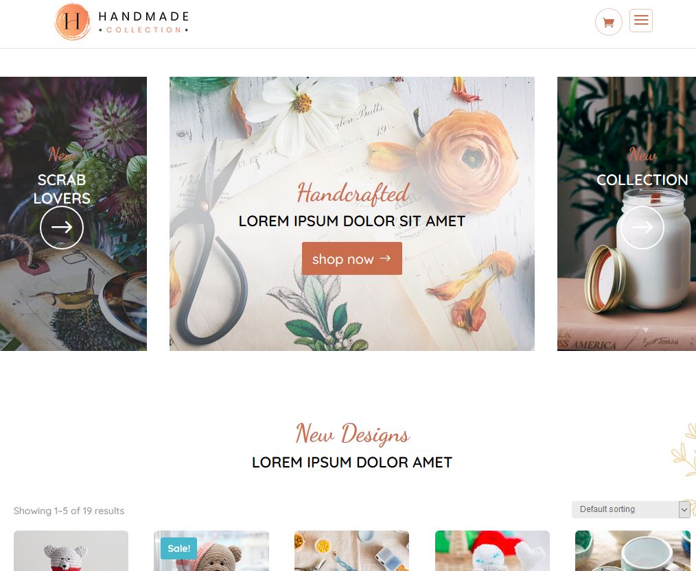Open the brown bear with pink hat product

coord(211,550)
